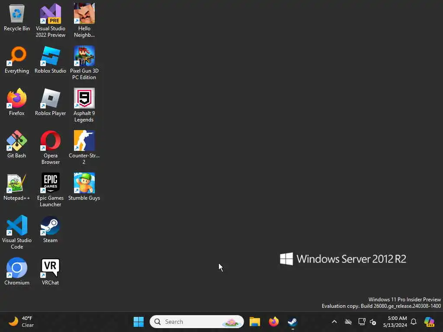Screen dimensions: 443x332
Task: Select the Steam desktop shortcut
Action: tap(51, 229)
